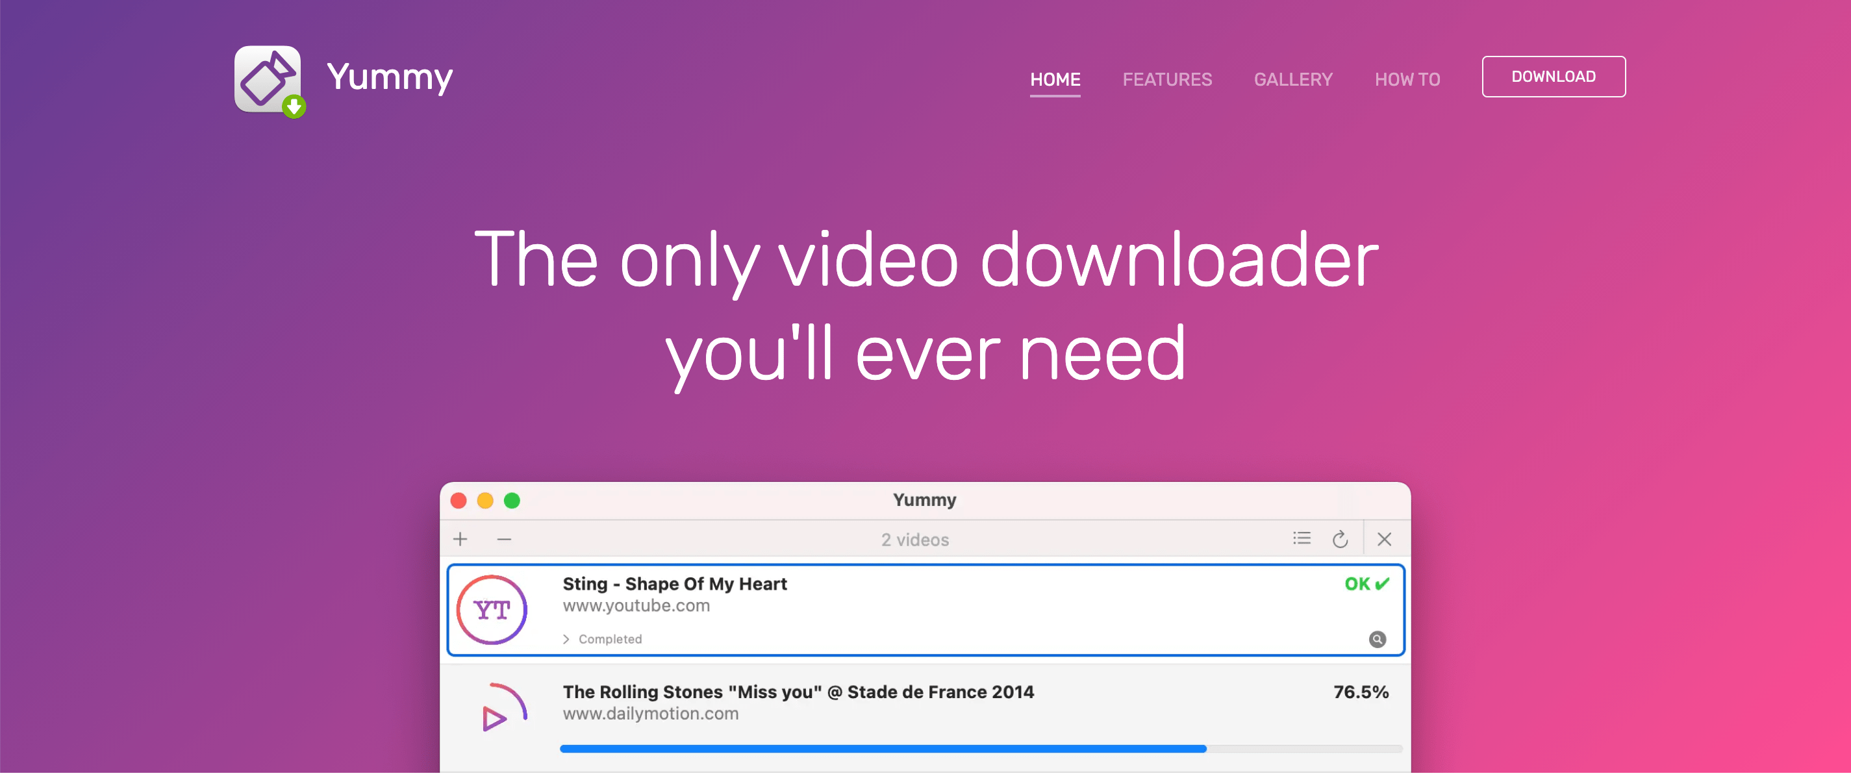This screenshot has width=1851, height=778.
Task: Click the Yummy brand name link
Action: [390, 77]
